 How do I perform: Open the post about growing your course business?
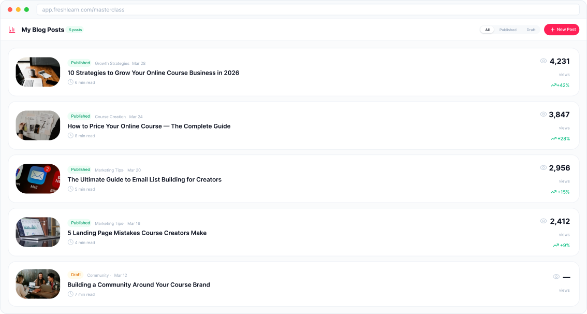click(153, 73)
